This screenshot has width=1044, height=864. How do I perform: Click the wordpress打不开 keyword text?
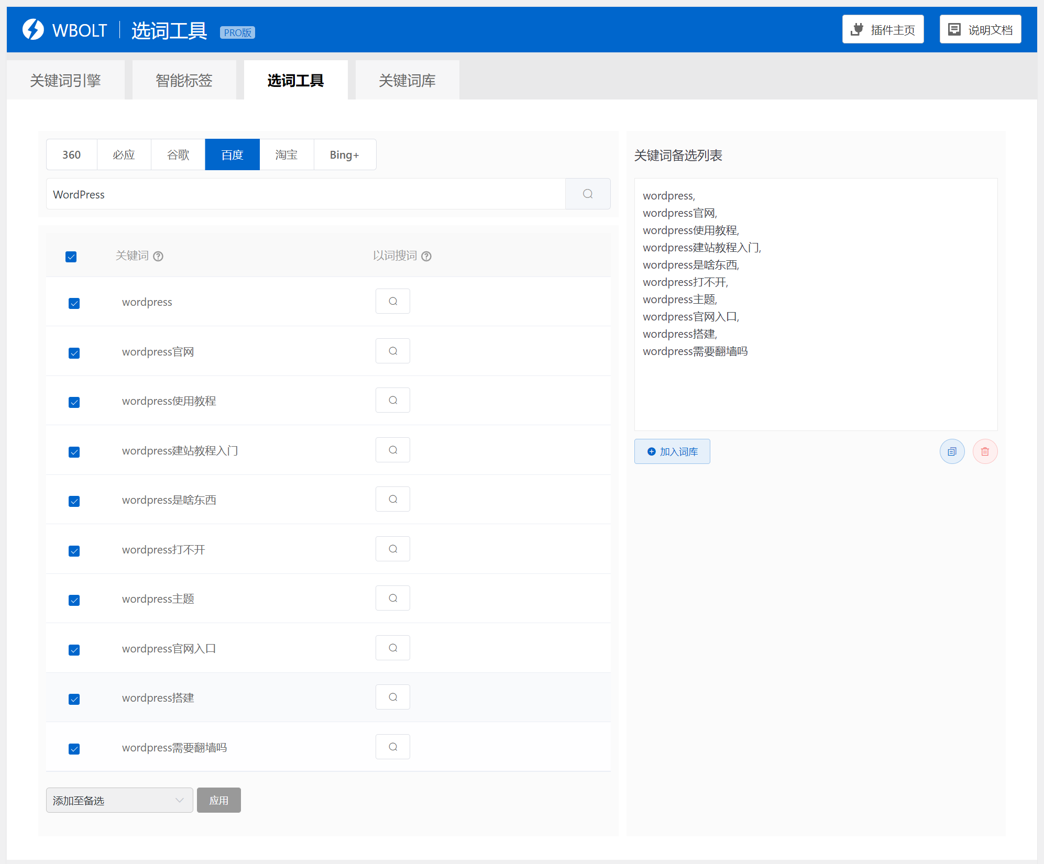coord(163,550)
